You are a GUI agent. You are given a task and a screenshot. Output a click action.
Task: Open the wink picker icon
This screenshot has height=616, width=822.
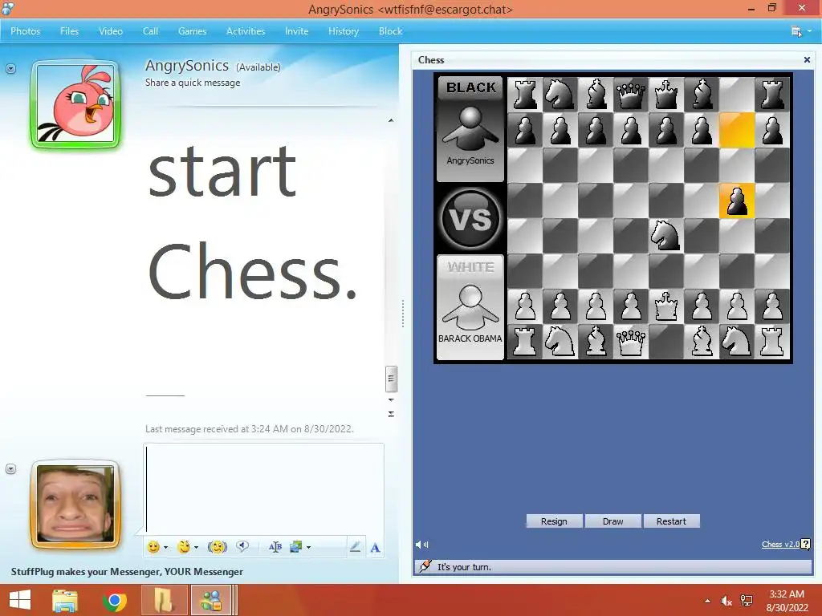pyautogui.click(x=184, y=547)
